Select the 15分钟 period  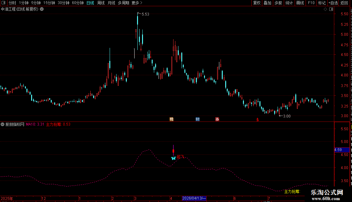coord(49,3)
